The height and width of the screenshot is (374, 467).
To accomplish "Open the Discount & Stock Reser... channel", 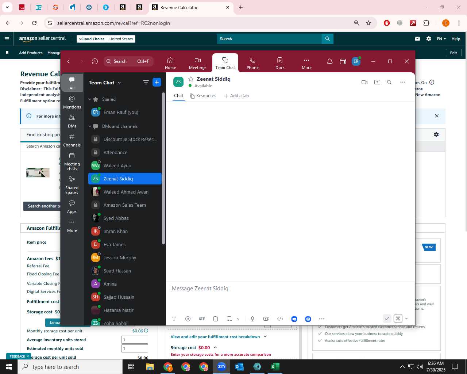I will [x=125, y=139].
